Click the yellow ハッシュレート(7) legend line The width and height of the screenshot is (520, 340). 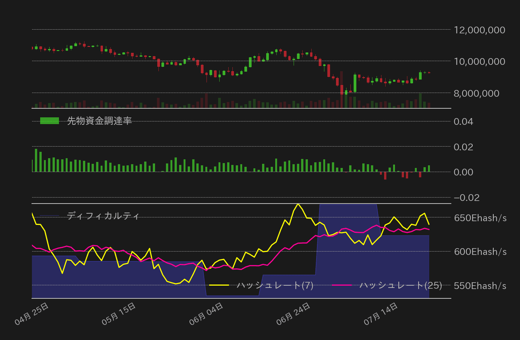219,285
